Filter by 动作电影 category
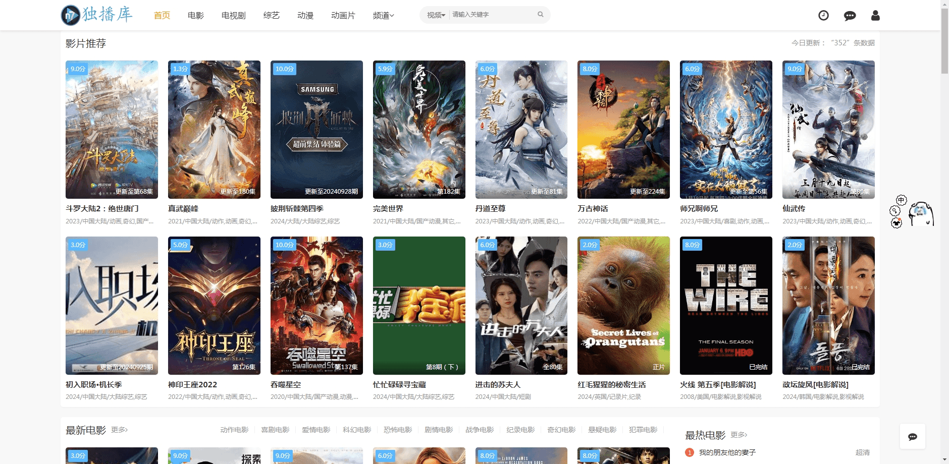The width and height of the screenshot is (949, 464). 234,430
